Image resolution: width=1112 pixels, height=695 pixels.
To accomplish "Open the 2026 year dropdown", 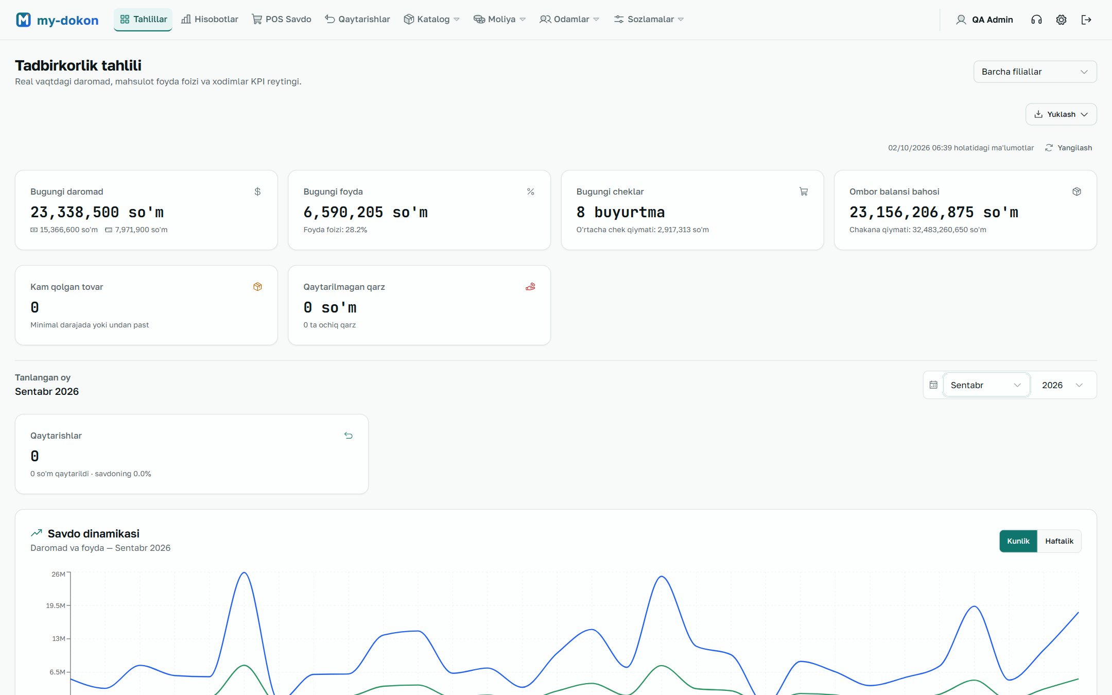I will (x=1063, y=385).
